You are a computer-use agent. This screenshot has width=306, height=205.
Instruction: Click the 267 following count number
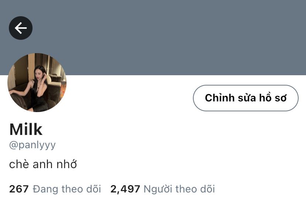point(19,189)
